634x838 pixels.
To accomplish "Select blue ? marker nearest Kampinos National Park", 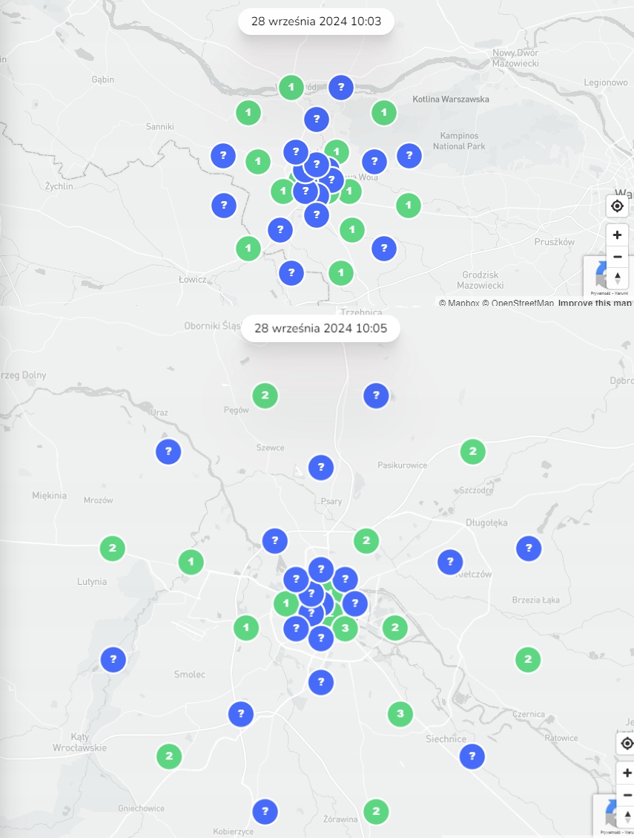I will (x=409, y=156).
